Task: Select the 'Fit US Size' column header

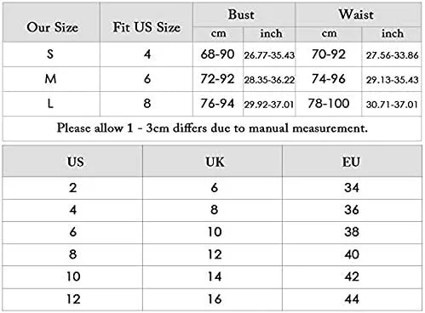Action: click(146, 23)
